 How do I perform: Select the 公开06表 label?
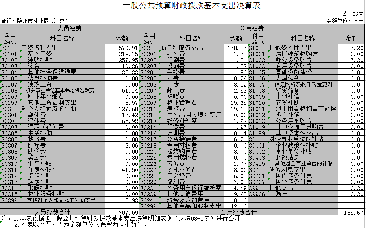point(353,14)
